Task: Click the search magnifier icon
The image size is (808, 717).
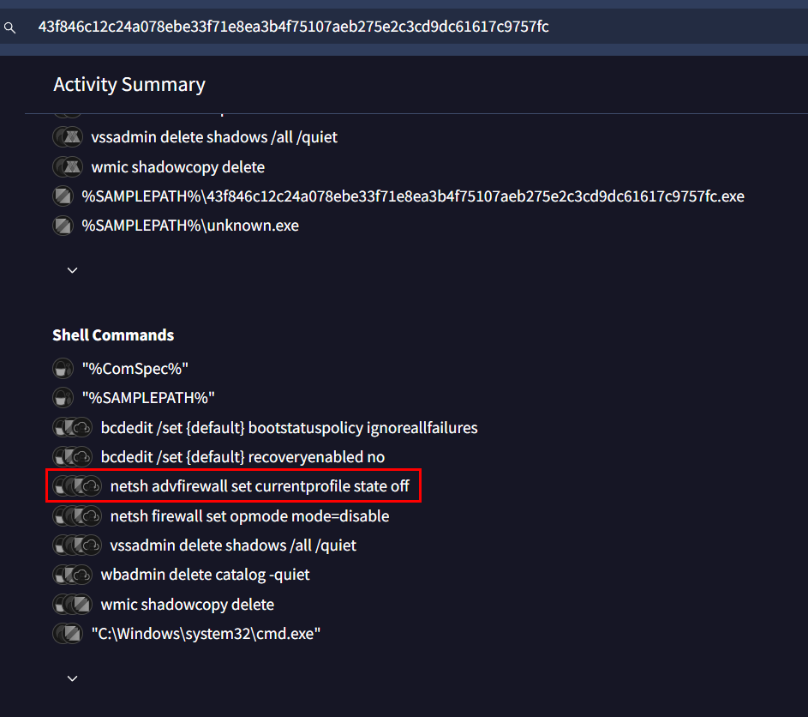Action: pos(10,27)
